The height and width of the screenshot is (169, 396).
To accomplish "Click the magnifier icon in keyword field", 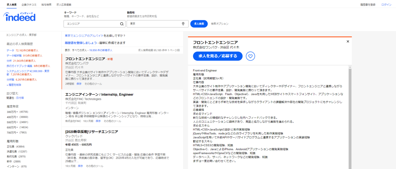I will [122, 24].
